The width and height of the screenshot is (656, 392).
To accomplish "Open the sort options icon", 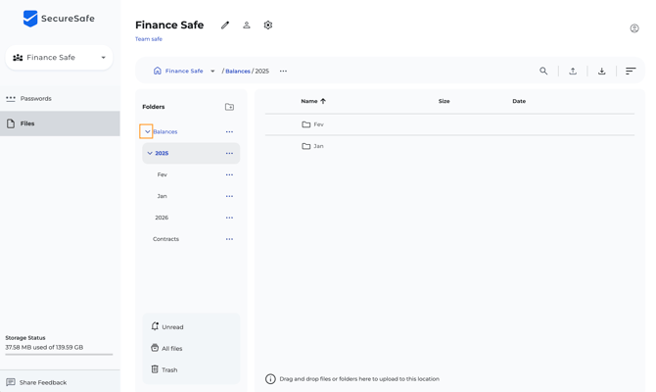I will click(x=631, y=71).
